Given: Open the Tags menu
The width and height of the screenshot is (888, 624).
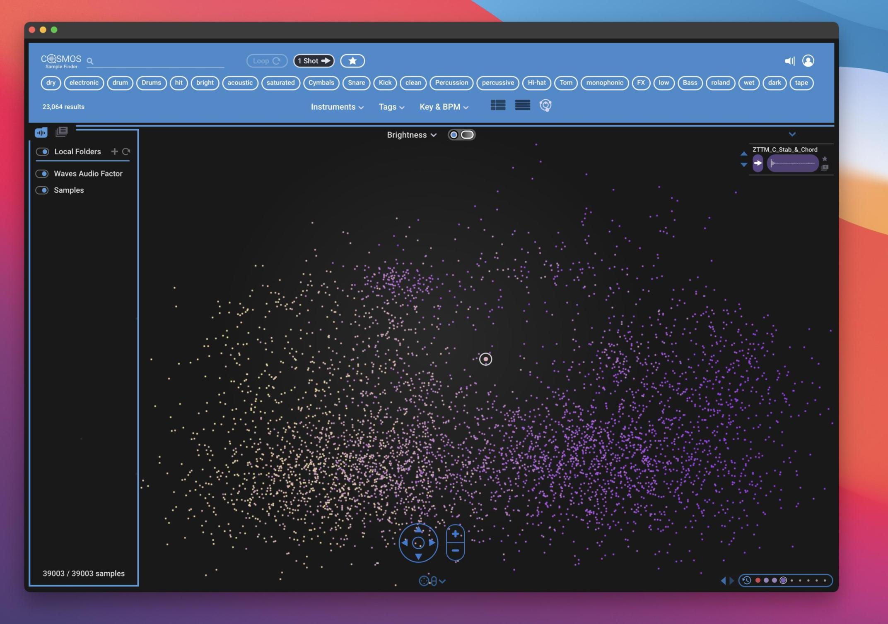Looking at the screenshot, I should pos(391,107).
